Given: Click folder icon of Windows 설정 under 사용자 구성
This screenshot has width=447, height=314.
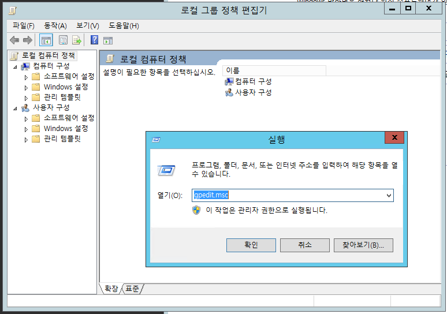Looking at the screenshot, I should [36, 129].
